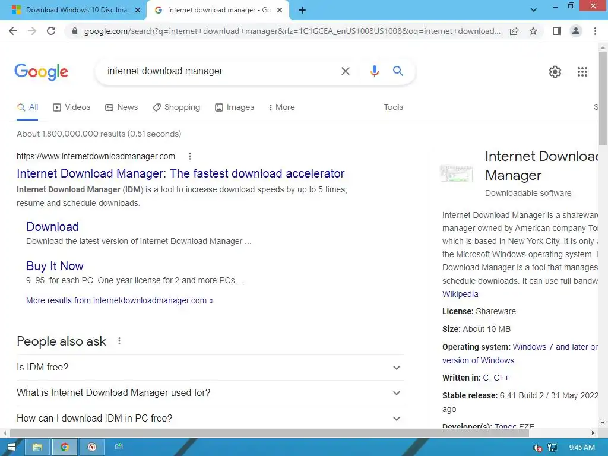Open More results from internetdownloadmanager.com
608x456 pixels.
[119, 300]
